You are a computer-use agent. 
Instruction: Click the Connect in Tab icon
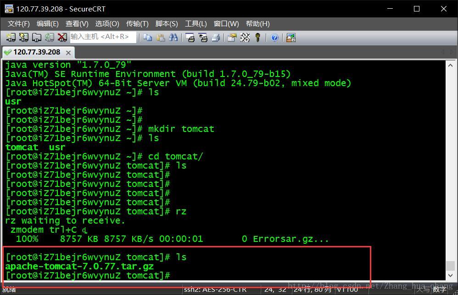37,37
